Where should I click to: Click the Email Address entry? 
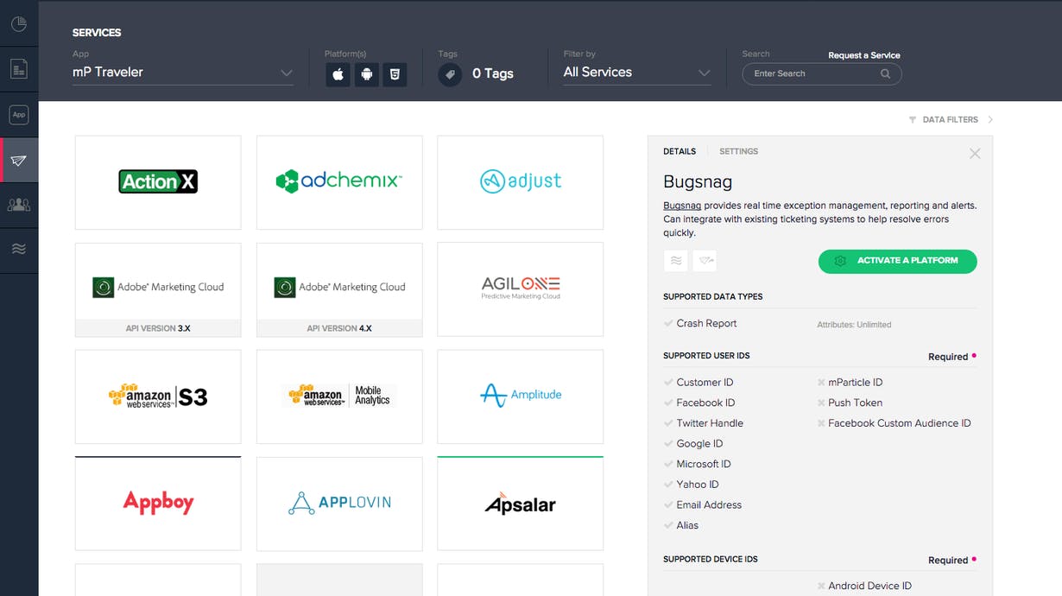709,505
